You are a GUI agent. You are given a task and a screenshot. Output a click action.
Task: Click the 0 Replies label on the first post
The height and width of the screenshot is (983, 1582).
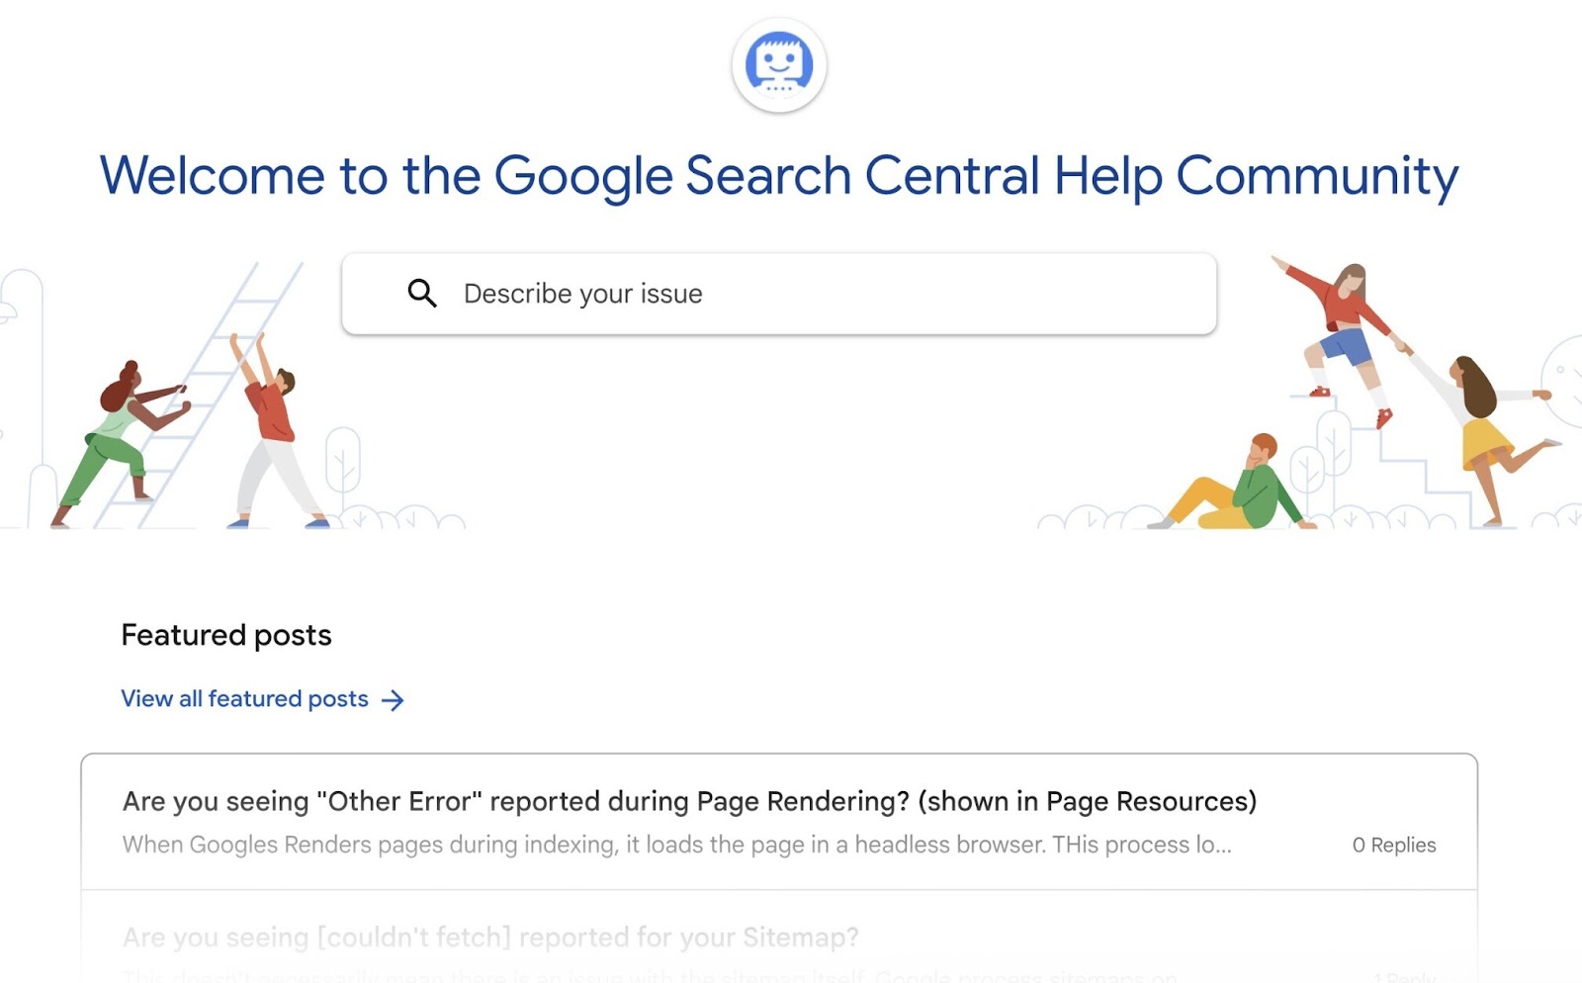point(1394,845)
